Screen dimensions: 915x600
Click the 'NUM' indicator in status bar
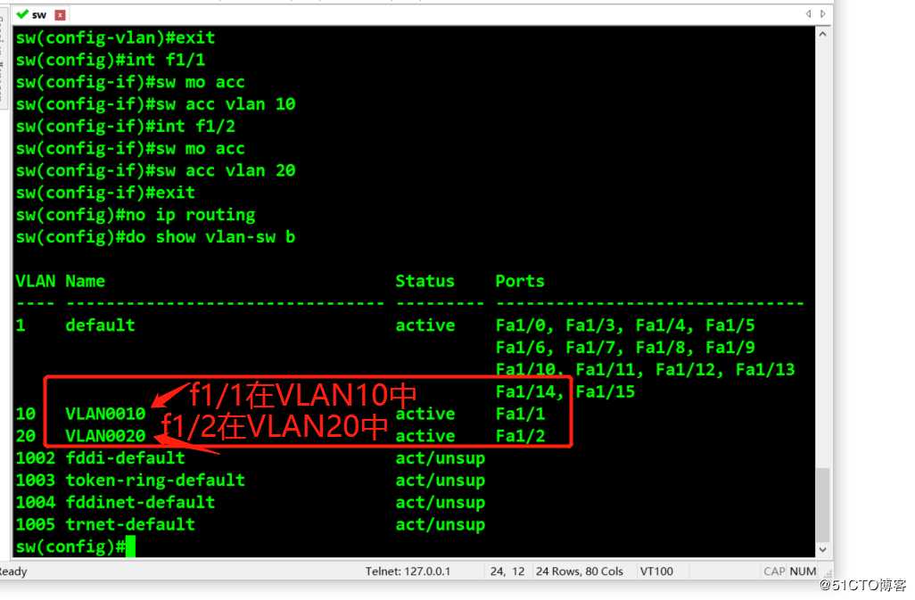click(x=803, y=571)
